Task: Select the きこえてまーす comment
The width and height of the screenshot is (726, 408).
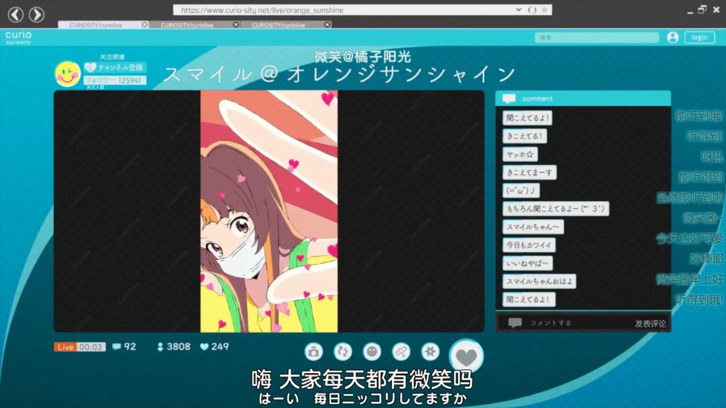Action: 530,172
